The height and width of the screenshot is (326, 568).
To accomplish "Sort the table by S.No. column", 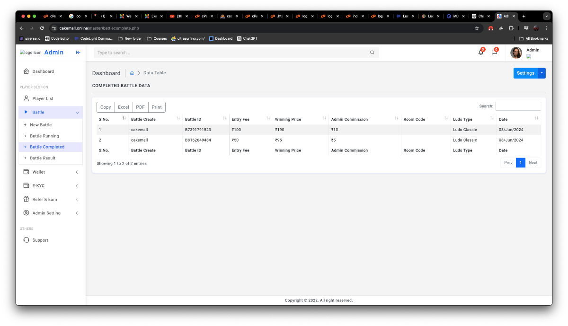I will point(110,119).
